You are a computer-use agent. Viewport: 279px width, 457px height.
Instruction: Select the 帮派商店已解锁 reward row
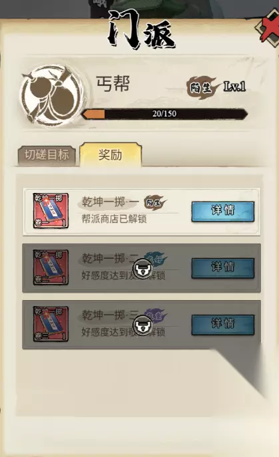[142, 212]
